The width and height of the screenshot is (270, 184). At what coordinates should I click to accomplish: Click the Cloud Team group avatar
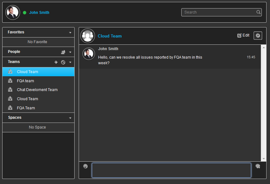(88, 36)
